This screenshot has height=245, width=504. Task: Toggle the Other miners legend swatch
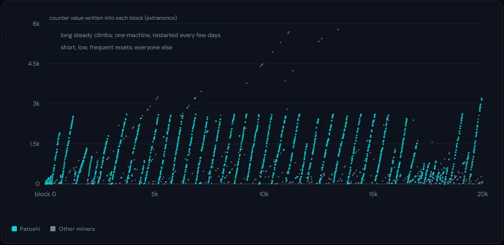pos(53,229)
